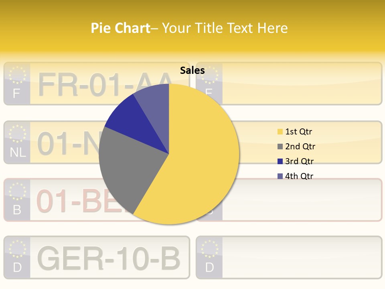The image size is (385, 289).
Task: Click the GER-10-B license plate text
Action: pyautogui.click(x=108, y=258)
